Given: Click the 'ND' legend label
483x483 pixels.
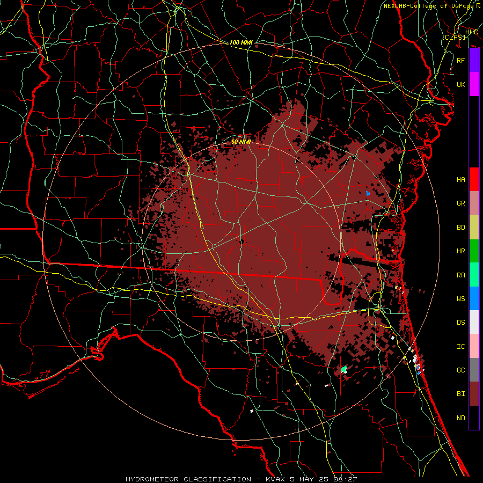Looking at the screenshot, I should pyautogui.click(x=461, y=418).
